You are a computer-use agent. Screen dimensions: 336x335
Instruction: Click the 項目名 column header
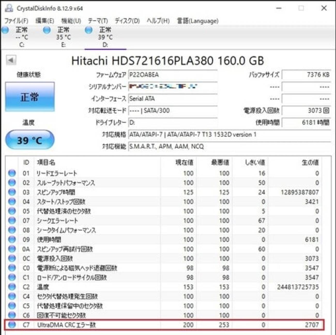(x=46, y=162)
